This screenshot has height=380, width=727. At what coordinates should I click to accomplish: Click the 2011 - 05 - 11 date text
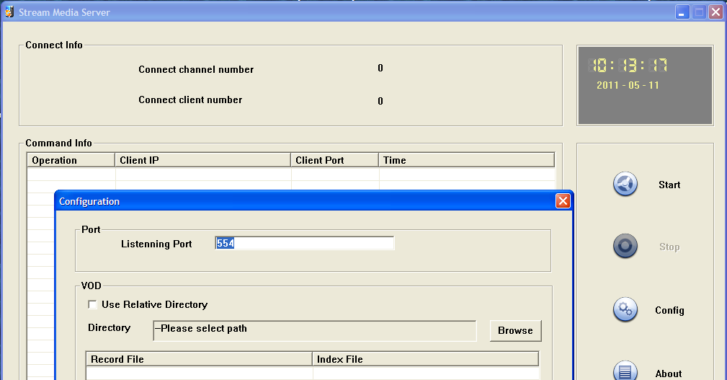point(628,85)
